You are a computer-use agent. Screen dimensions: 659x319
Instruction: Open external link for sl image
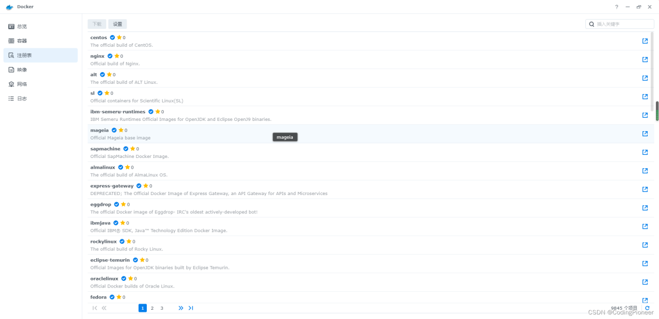pos(645,97)
